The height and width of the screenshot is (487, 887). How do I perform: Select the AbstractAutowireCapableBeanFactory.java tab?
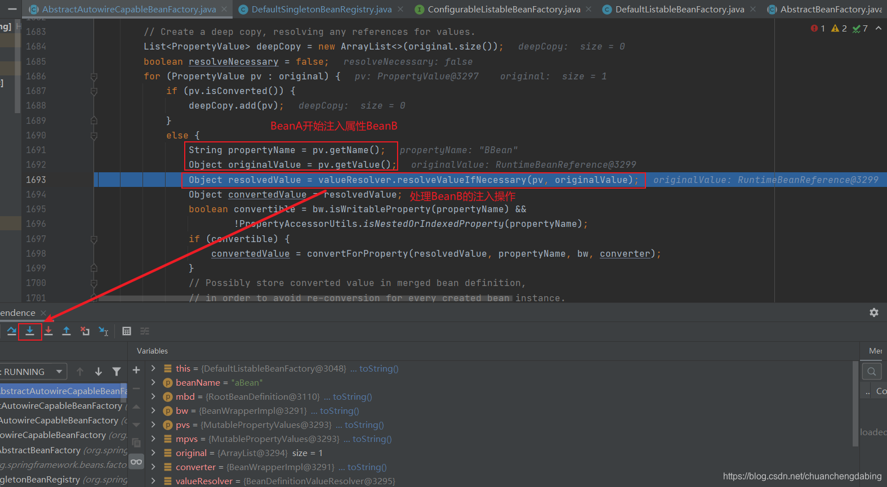click(128, 9)
